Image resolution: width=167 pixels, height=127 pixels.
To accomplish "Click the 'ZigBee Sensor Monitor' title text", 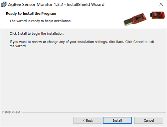I will (x=30, y=5).
